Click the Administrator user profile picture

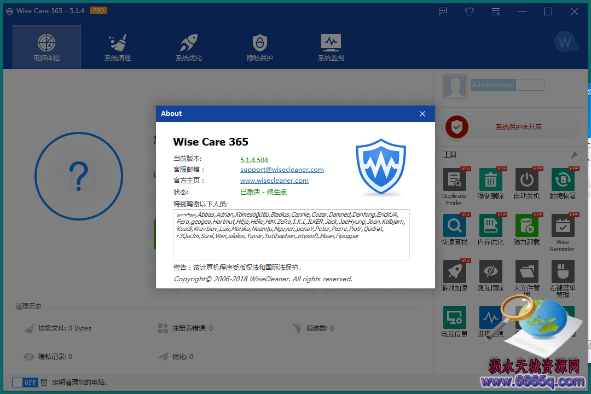455,86
